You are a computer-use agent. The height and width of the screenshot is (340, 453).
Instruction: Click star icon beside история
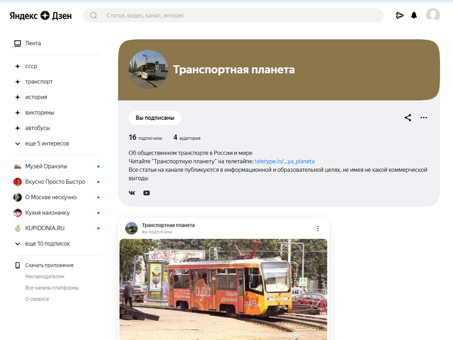click(17, 97)
